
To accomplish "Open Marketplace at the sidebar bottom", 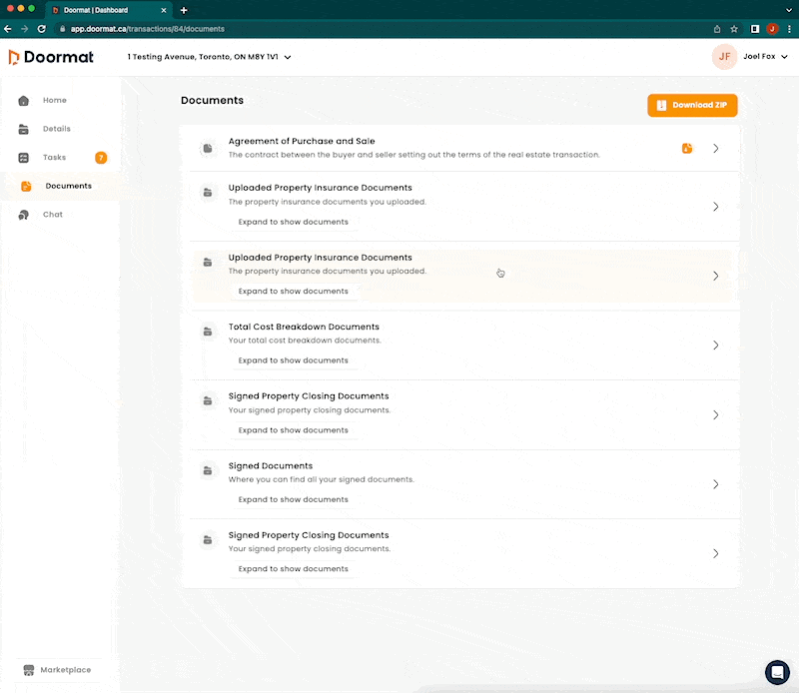I will point(65,670).
